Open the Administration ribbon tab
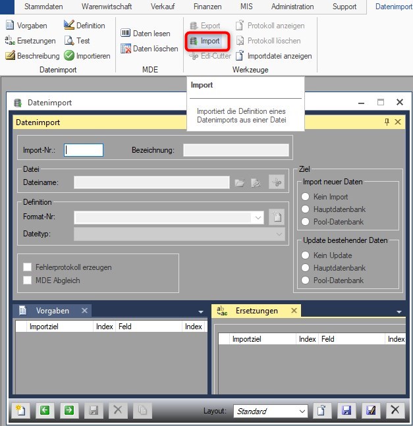 pyautogui.click(x=292, y=7)
